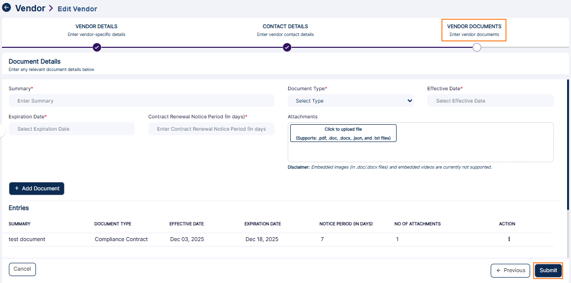Submit the vendor form
Image resolution: width=571 pixels, height=283 pixels.
[x=548, y=271]
